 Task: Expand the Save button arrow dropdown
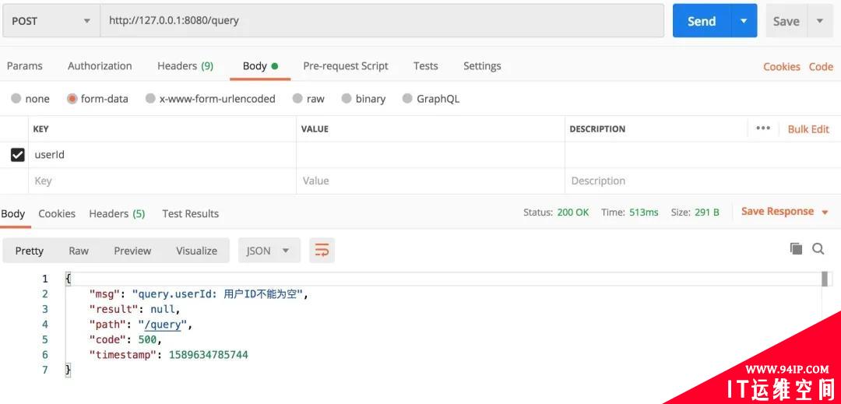tap(819, 21)
